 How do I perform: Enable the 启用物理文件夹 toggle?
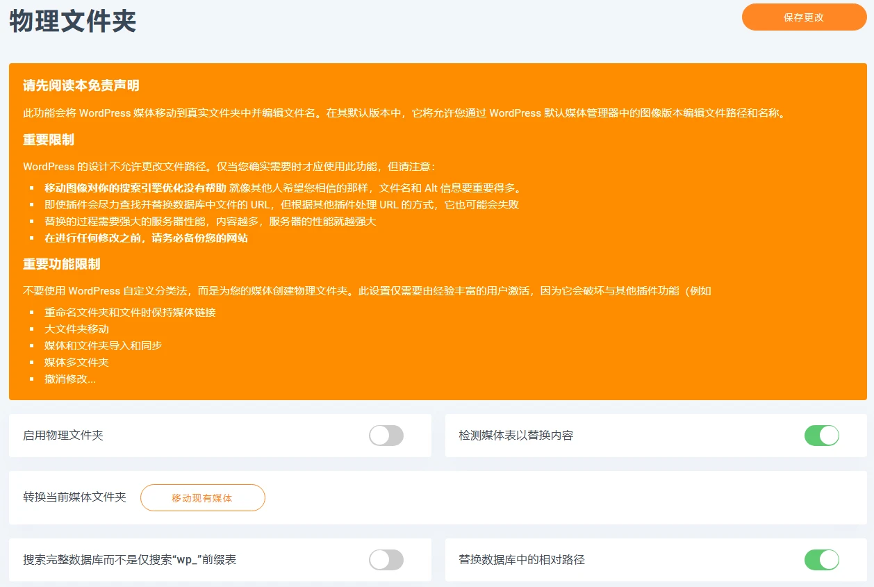(x=386, y=436)
